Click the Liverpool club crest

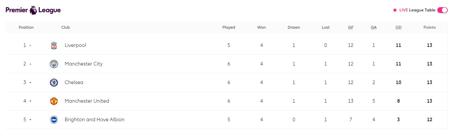pyautogui.click(x=54, y=46)
